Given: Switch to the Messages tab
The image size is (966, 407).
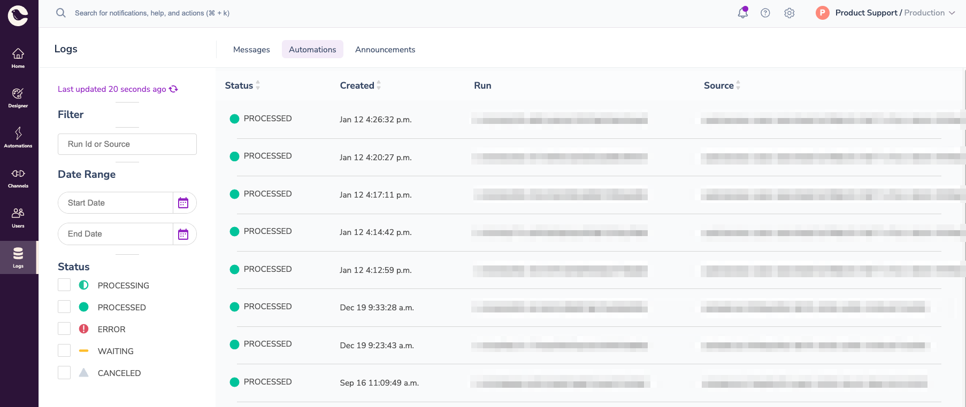Looking at the screenshot, I should coord(251,50).
